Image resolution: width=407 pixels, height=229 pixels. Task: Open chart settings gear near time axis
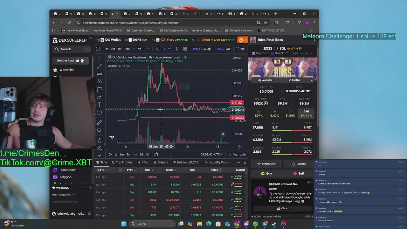coord(239,147)
